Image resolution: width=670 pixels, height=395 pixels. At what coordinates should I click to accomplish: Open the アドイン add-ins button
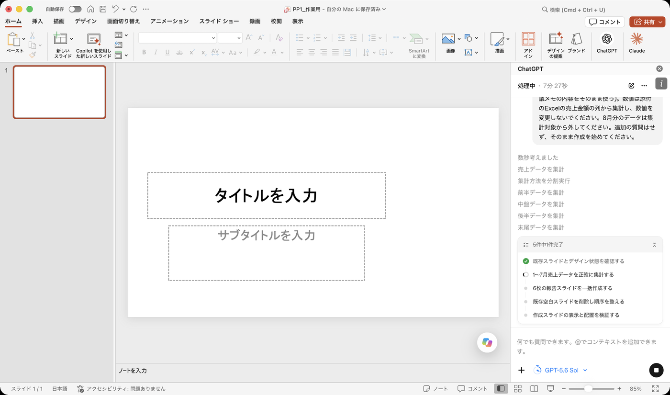click(528, 45)
